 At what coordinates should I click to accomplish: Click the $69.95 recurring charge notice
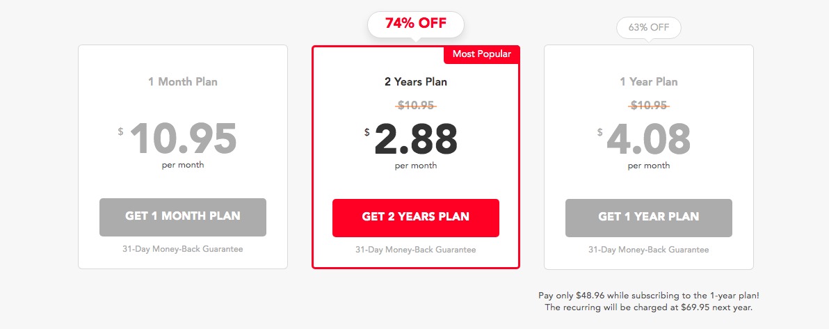coord(648,307)
